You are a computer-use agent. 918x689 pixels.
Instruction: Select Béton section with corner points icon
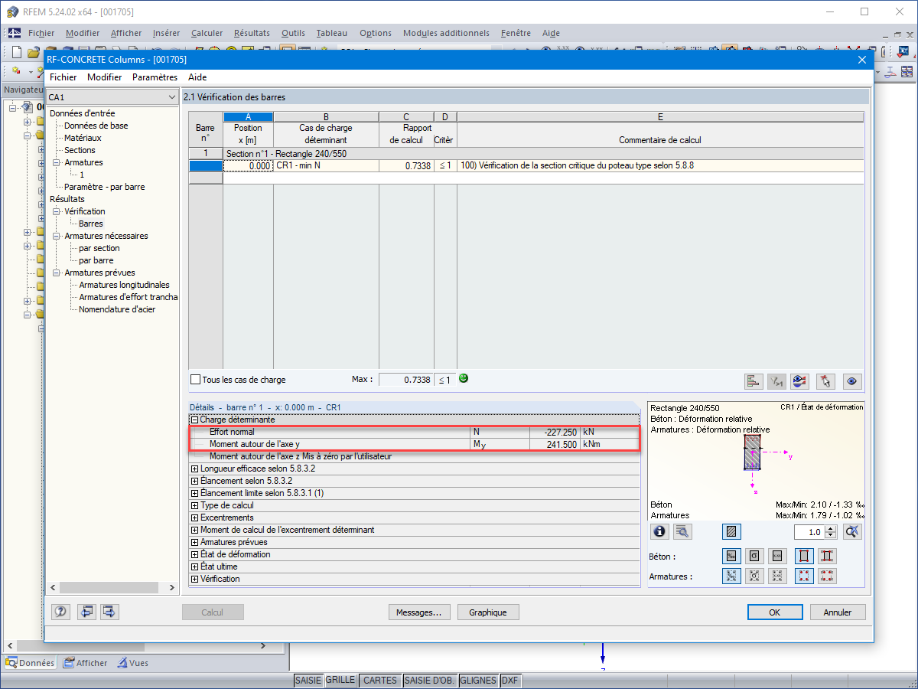804,556
